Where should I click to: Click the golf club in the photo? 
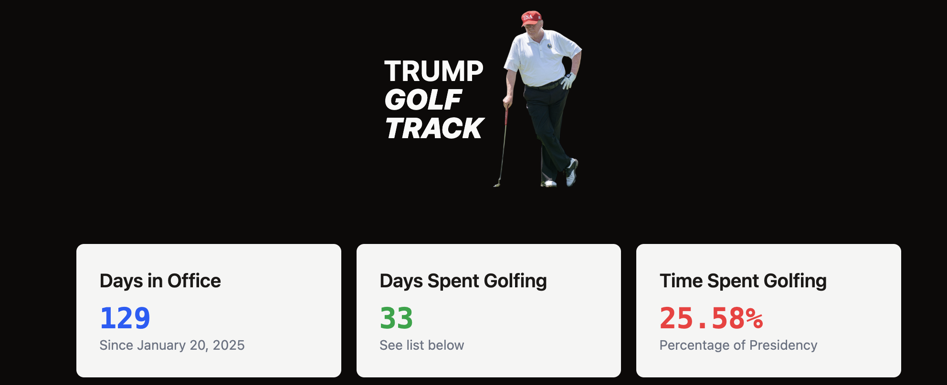point(501,146)
